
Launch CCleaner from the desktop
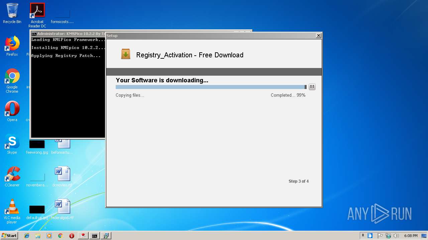click(x=12, y=177)
